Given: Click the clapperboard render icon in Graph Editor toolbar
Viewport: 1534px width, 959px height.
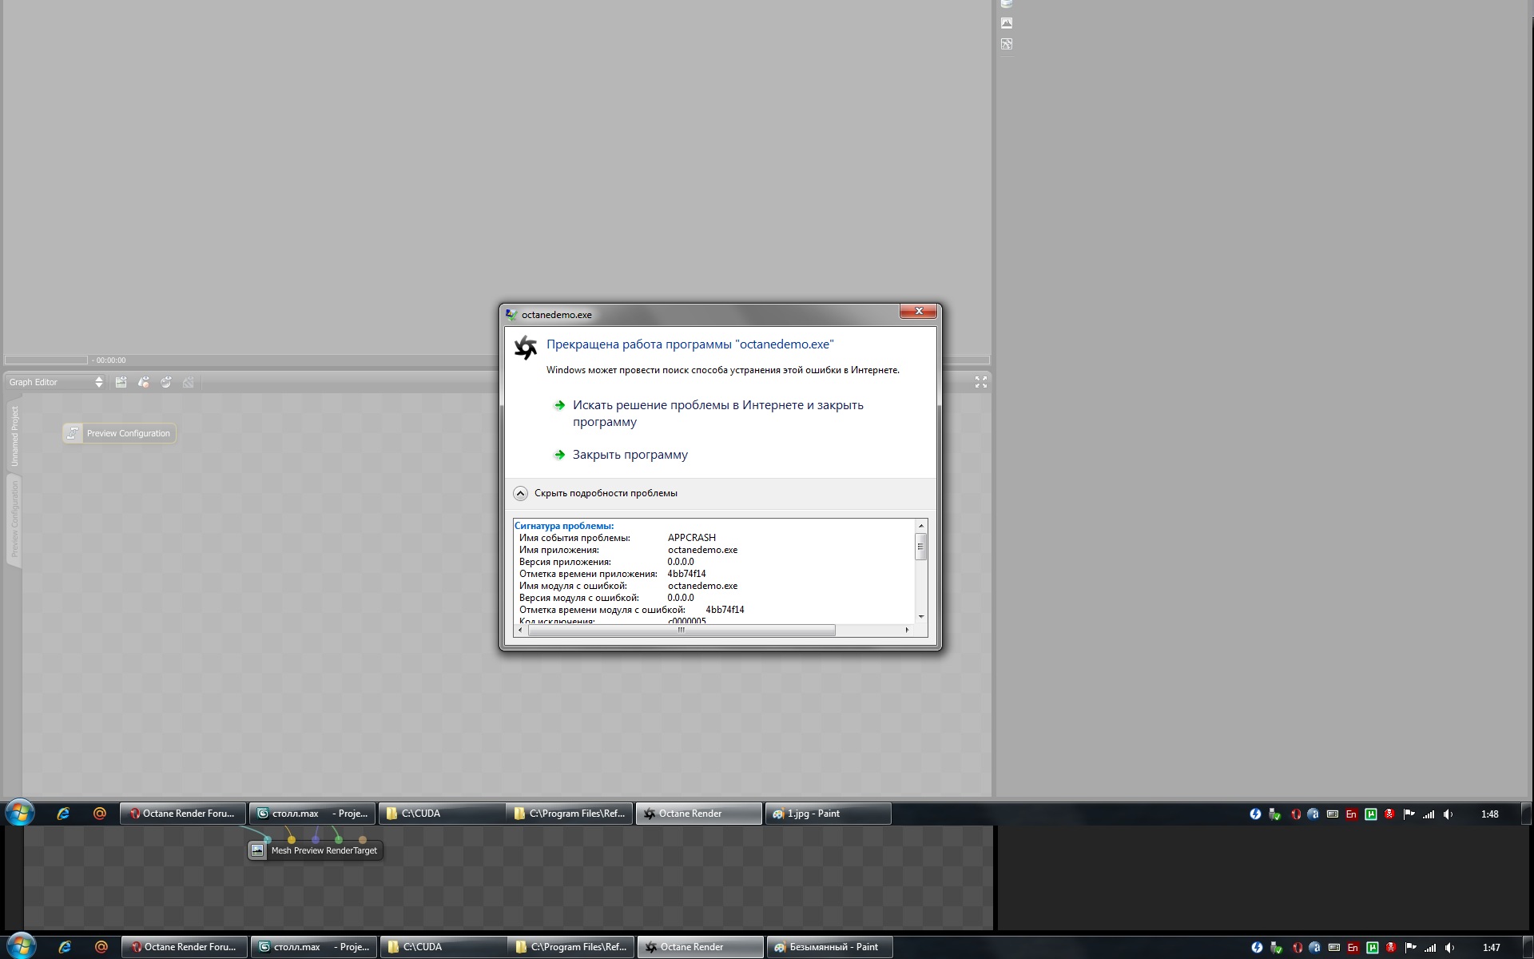Looking at the screenshot, I should (x=121, y=382).
